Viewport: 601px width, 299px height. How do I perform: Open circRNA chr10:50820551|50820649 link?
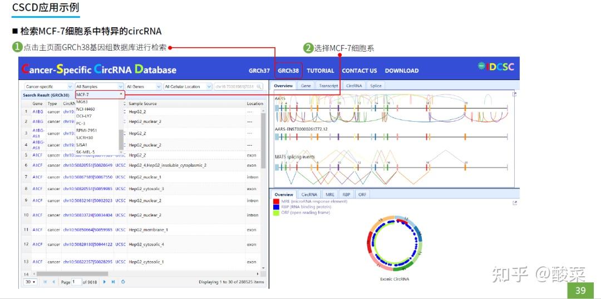click(88, 166)
